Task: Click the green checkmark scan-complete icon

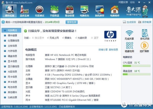Action: (x=25, y=31)
